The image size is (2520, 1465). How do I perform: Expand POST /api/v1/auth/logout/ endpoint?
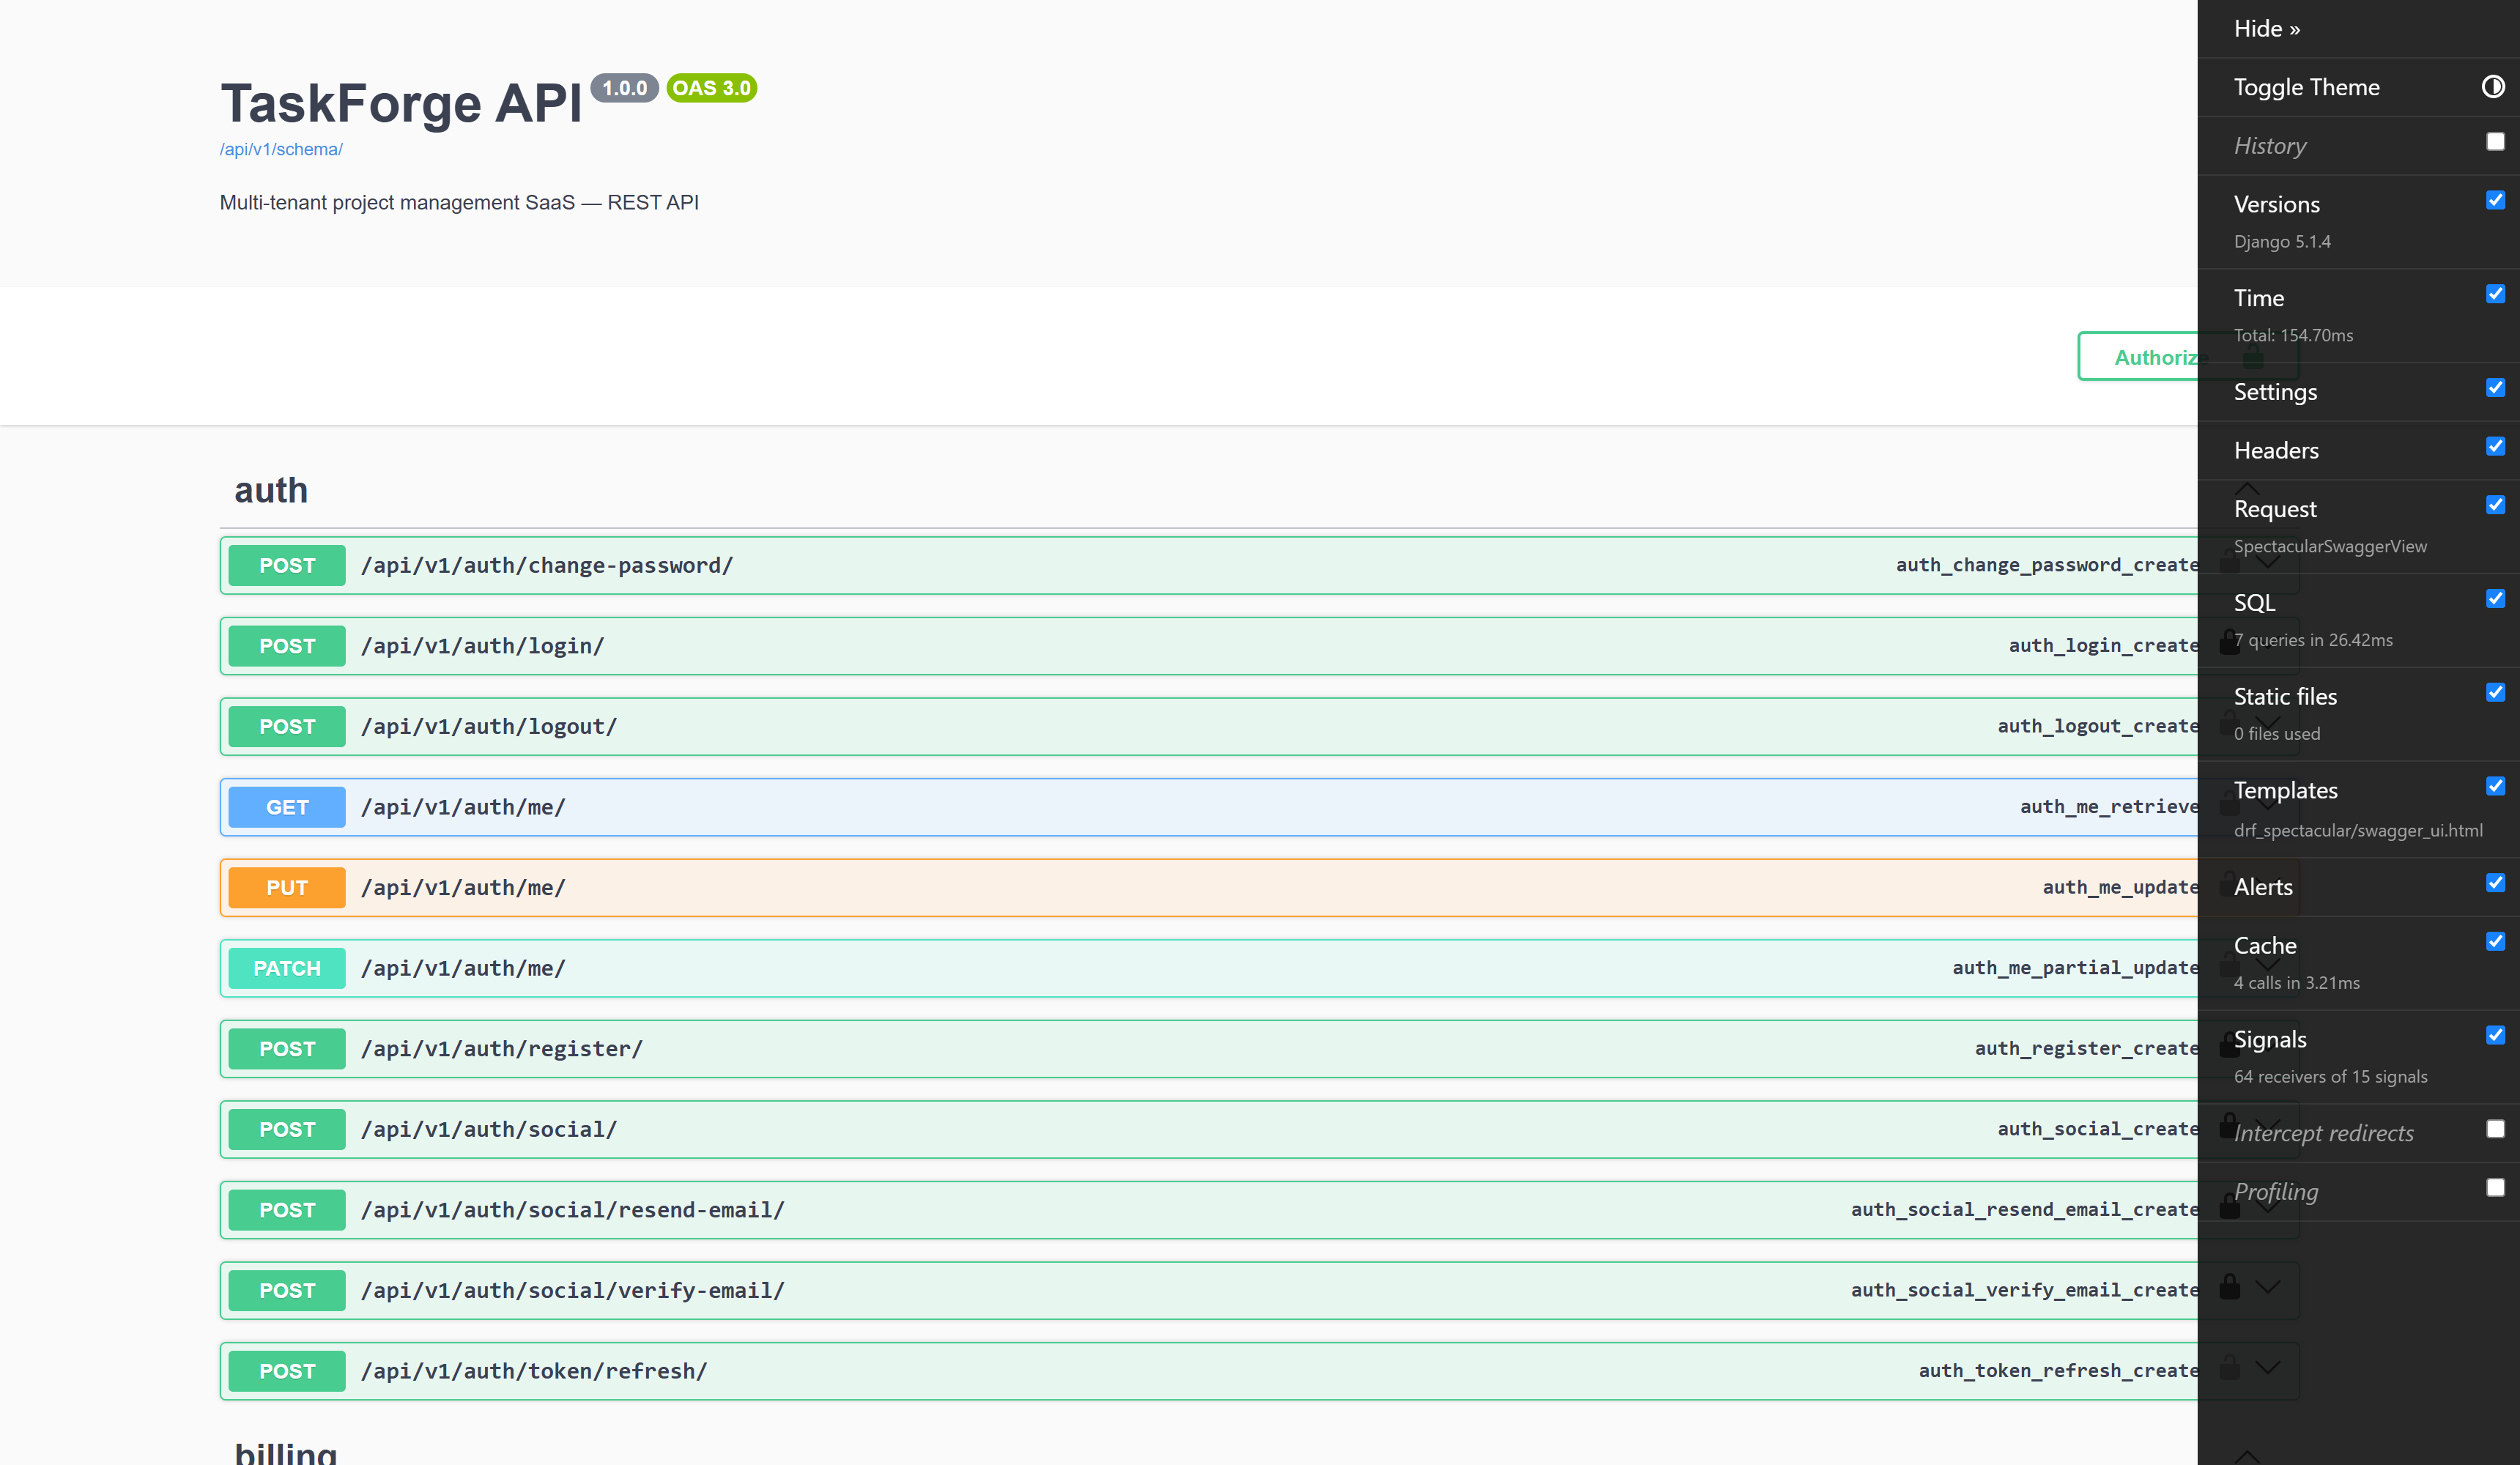pos(1259,727)
